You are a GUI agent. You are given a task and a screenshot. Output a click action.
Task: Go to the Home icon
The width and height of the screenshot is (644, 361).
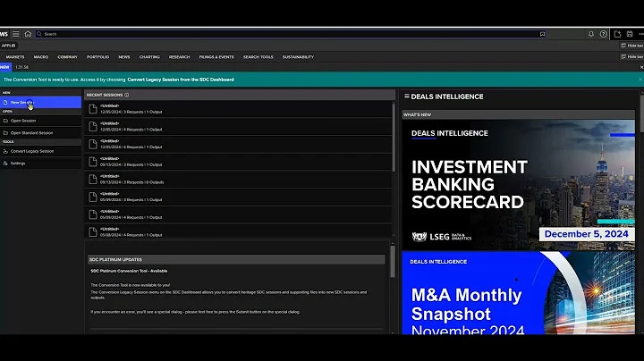point(28,34)
